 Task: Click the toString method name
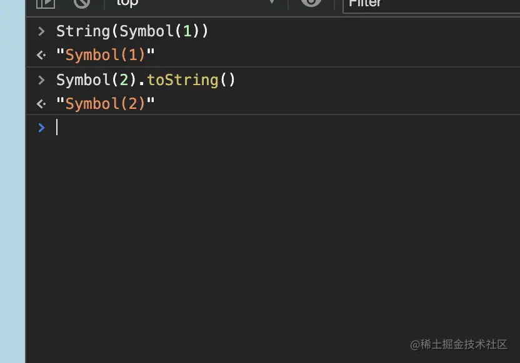[x=182, y=80]
